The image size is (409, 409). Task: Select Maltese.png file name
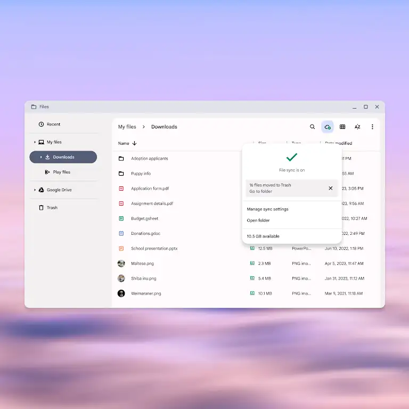click(142, 264)
